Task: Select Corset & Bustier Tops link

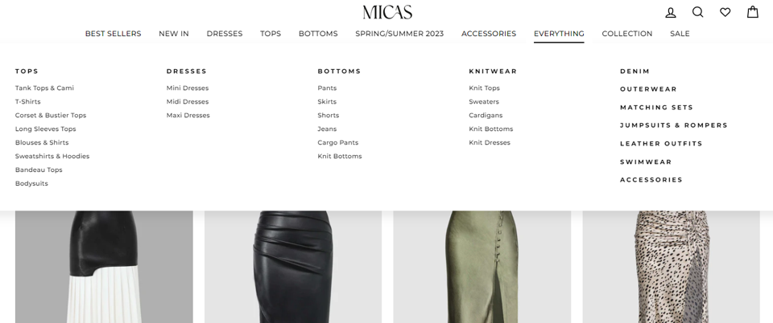Action: [x=51, y=115]
